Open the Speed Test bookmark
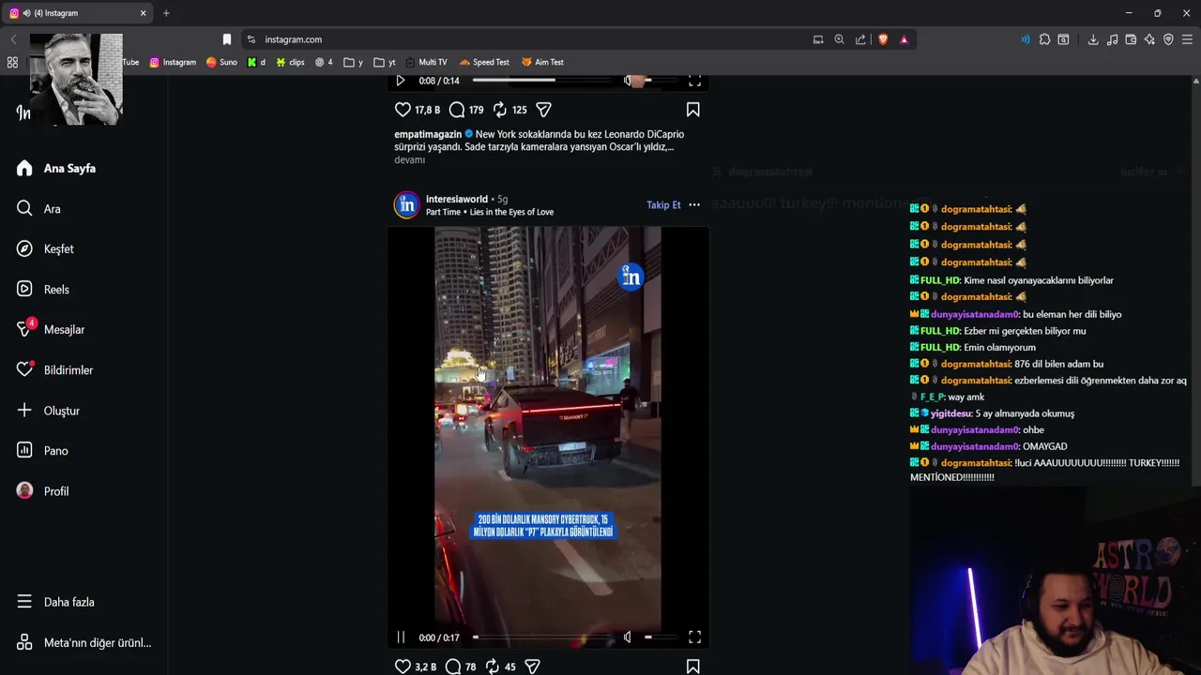 [484, 63]
